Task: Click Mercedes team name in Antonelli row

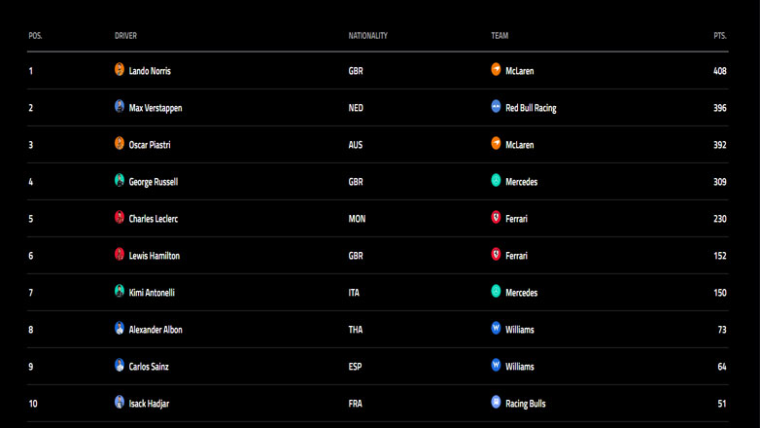Action: coord(522,293)
